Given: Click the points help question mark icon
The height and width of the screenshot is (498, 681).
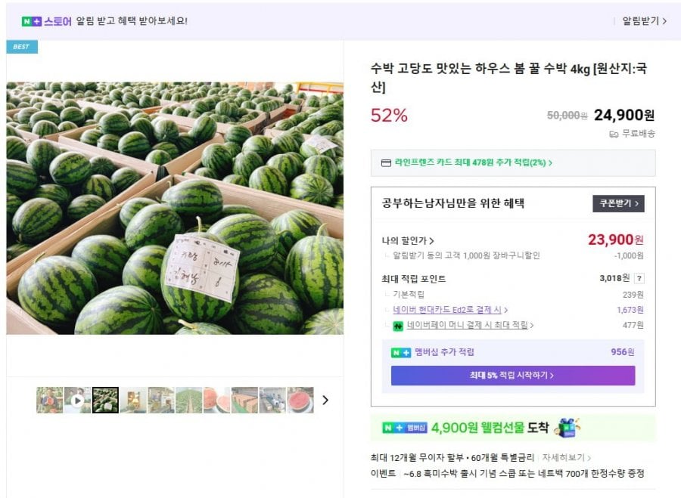Looking at the screenshot, I should pyautogui.click(x=639, y=278).
